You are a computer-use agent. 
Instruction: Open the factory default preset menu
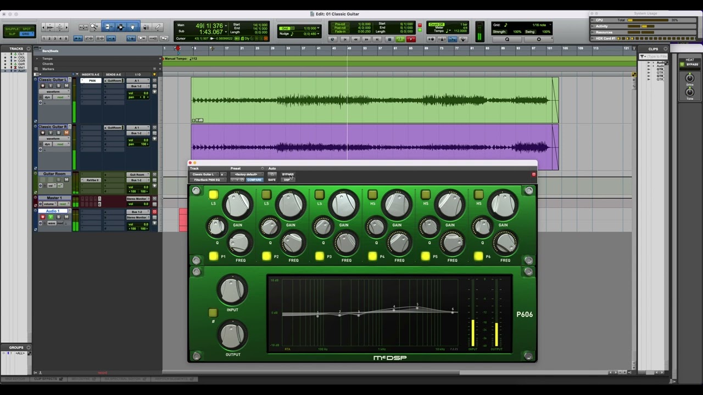coord(247,174)
